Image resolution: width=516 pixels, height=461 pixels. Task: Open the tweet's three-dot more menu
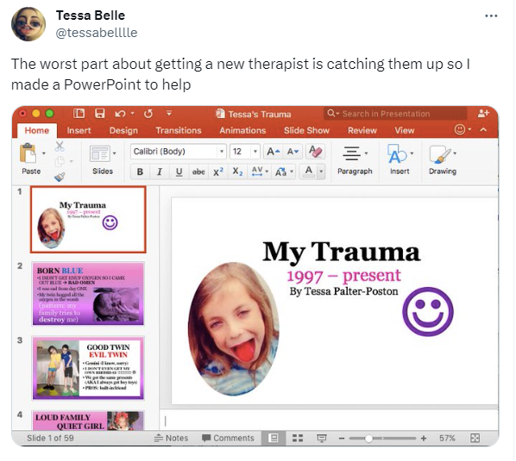click(491, 16)
